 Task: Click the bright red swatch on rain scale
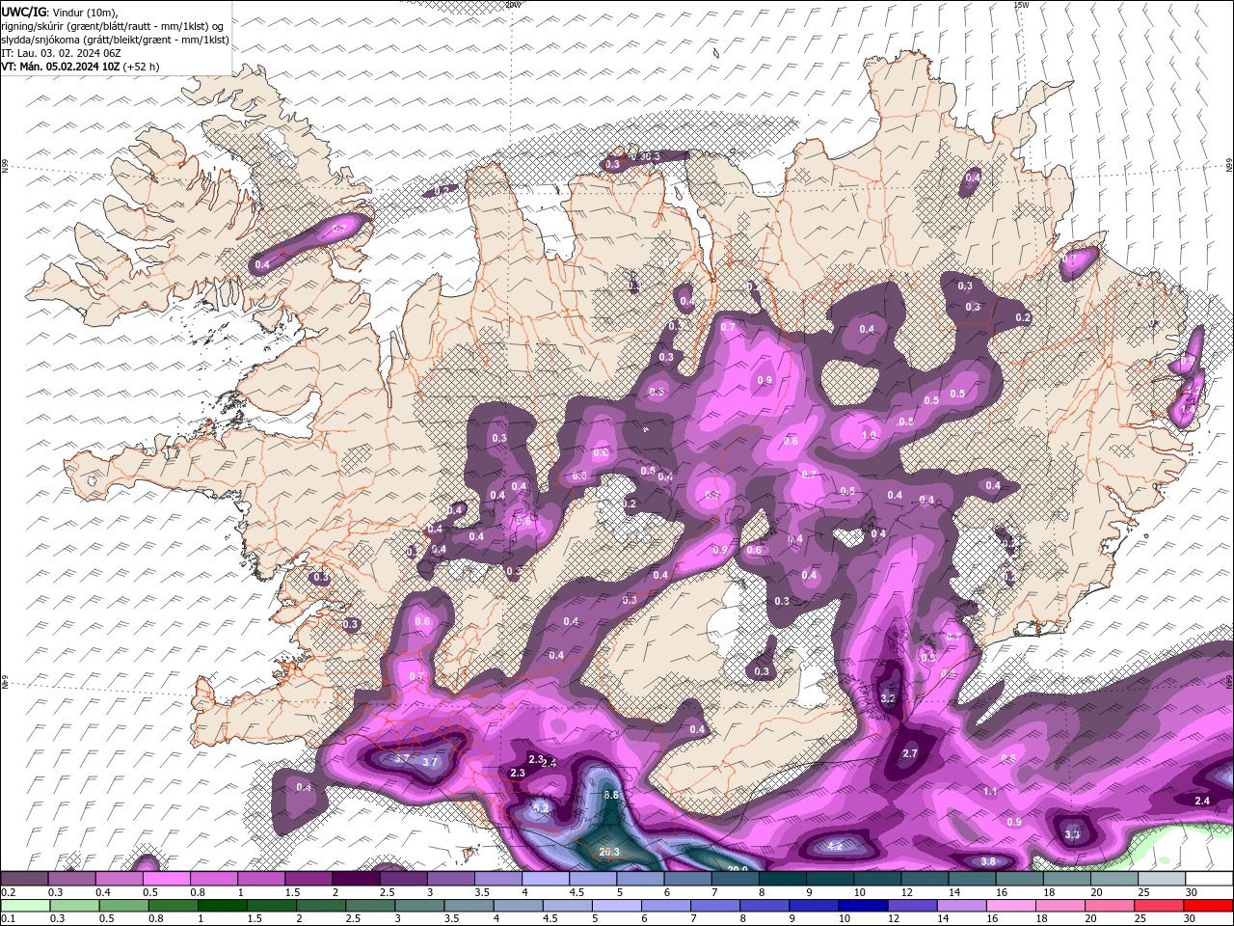point(1209,906)
